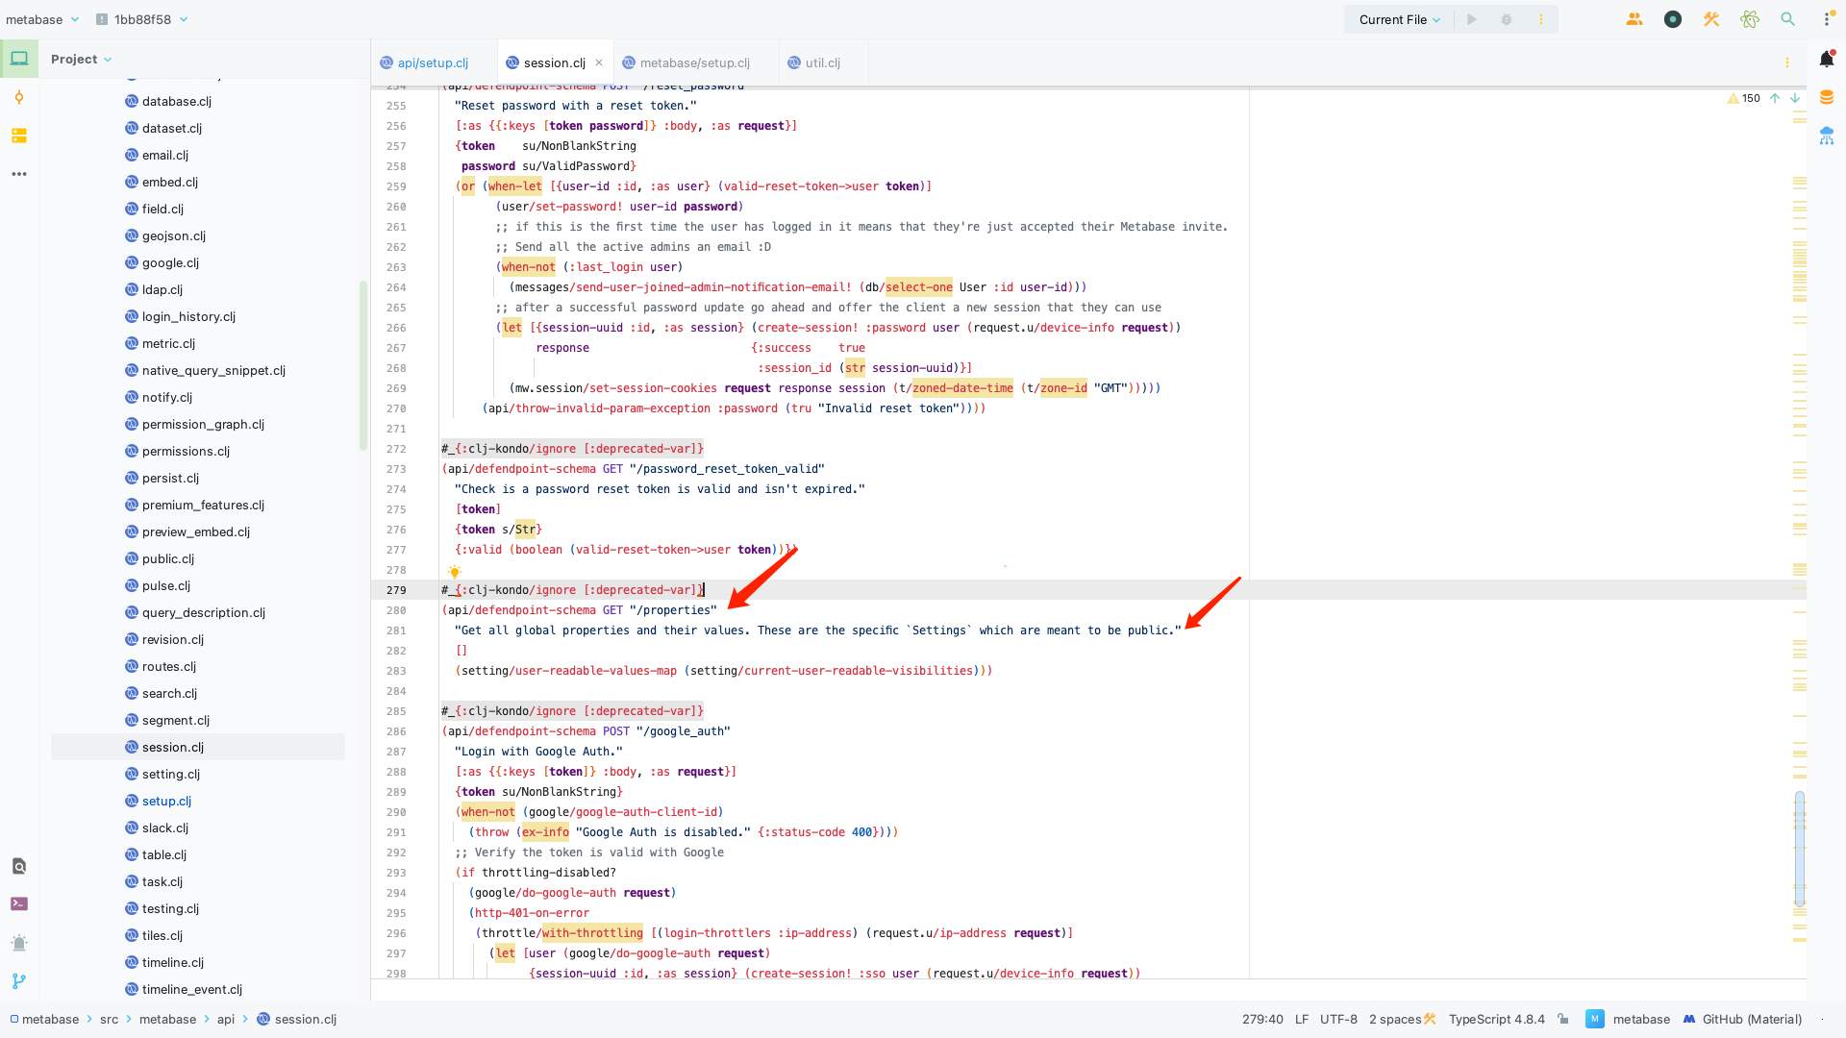Click the editor vertical scrollbar thumb
Screen dimensions: 1846x1038
point(1799,848)
